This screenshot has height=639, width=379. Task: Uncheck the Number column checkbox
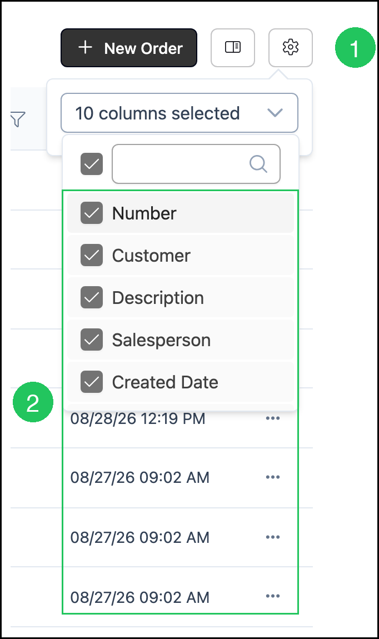pos(92,213)
